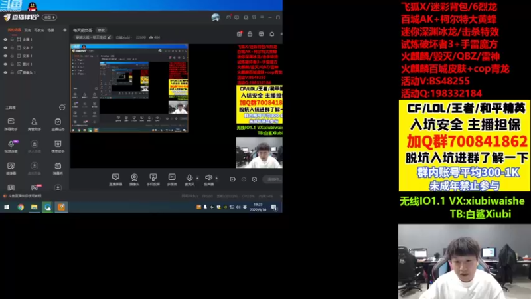The width and height of the screenshot is (531, 299).
Task: Click the webcam overlay in stream preview
Action: 259,153
